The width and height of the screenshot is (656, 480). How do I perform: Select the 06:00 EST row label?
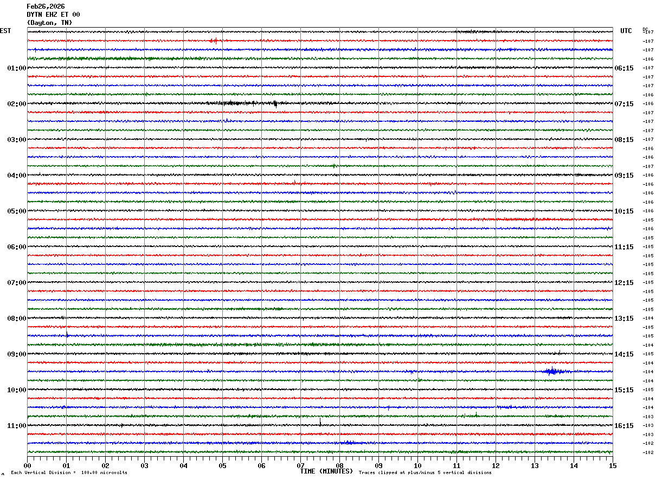point(17,247)
